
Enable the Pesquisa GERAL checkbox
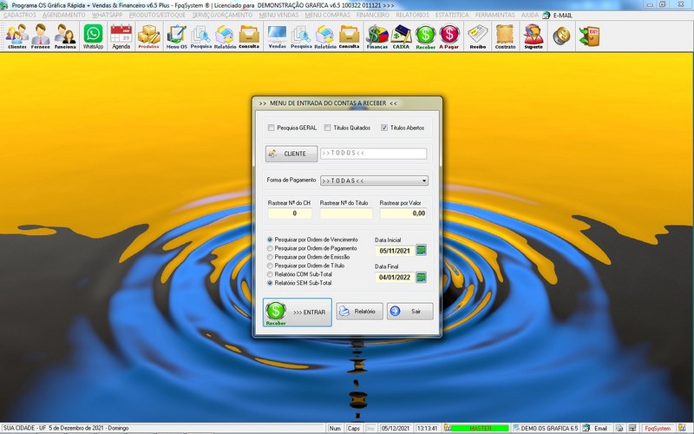[x=272, y=128]
